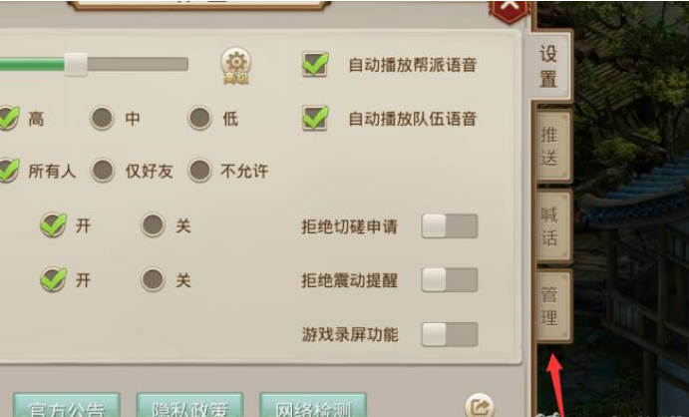
Task: Select the 中 quality radio button
Action: pyautogui.click(x=102, y=118)
